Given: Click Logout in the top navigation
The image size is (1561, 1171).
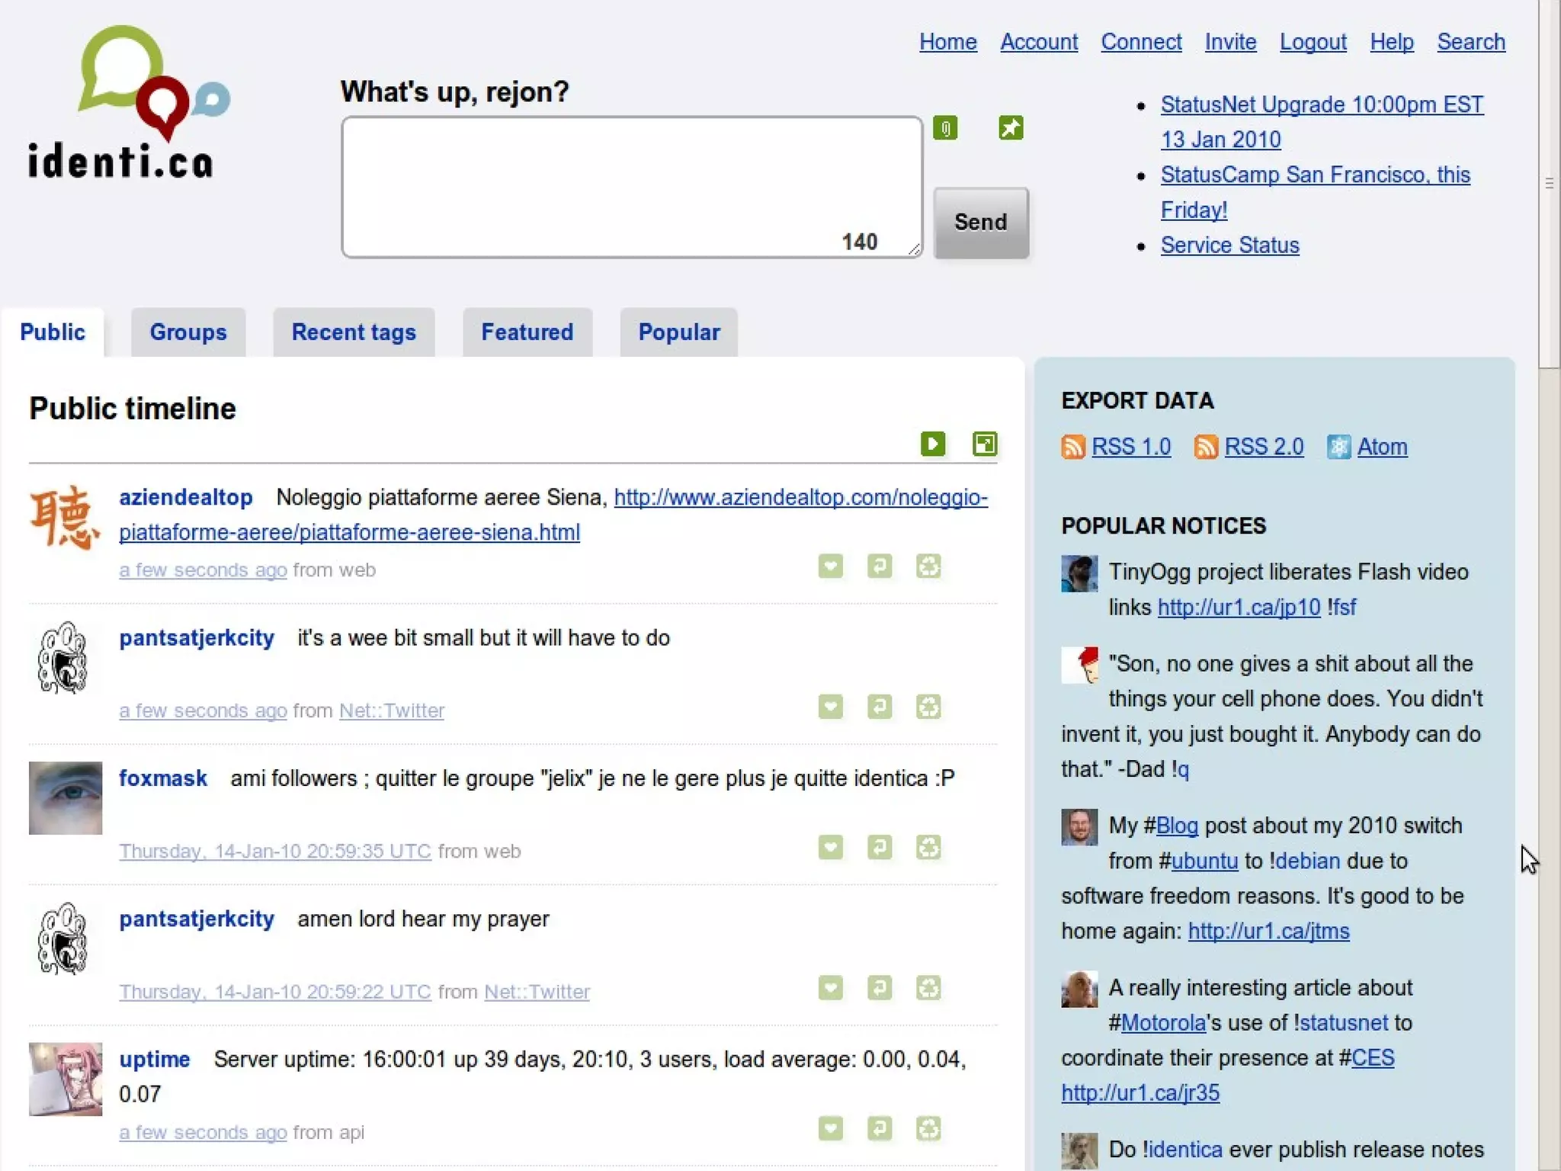Looking at the screenshot, I should (1313, 42).
